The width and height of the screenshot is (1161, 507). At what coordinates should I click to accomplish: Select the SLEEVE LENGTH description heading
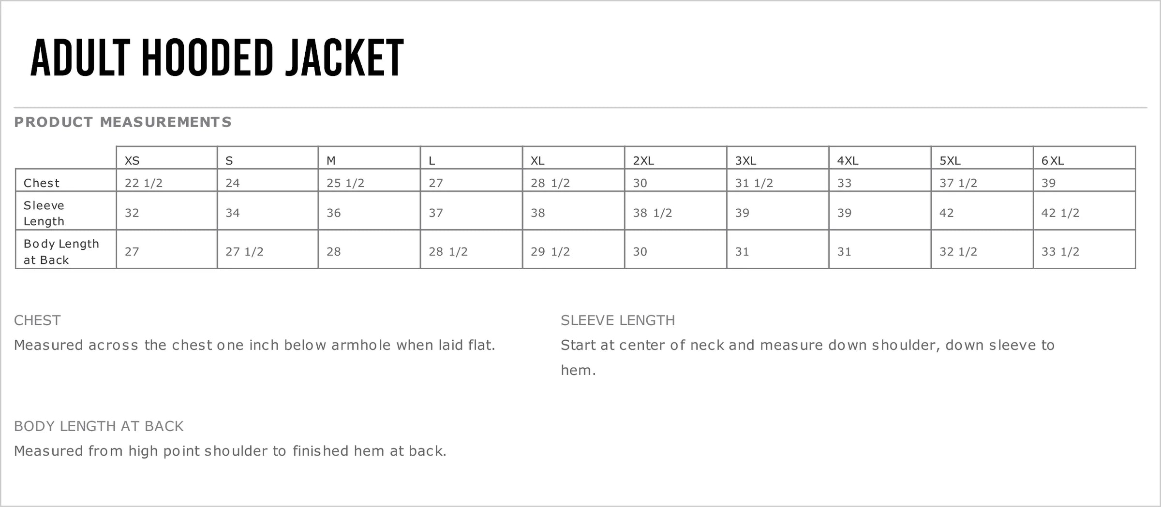pos(618,320)
